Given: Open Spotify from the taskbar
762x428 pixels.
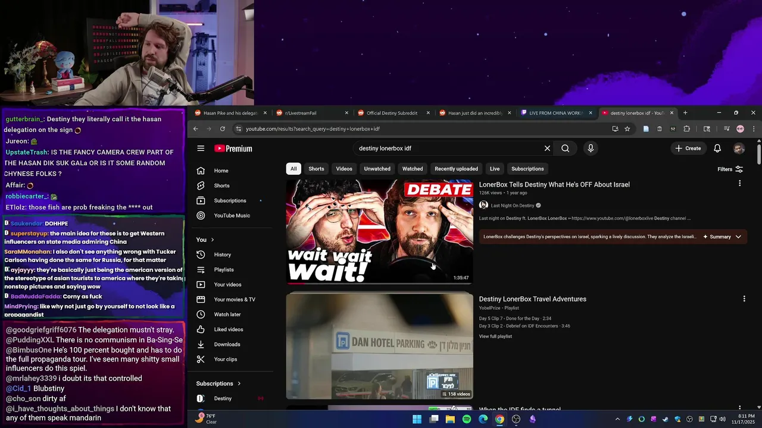Looking at the screenshot, I should (467, 419).
